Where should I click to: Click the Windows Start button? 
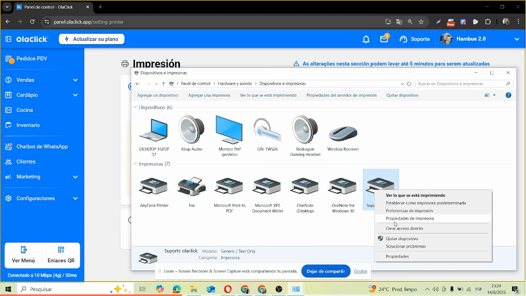click(8, 289)
